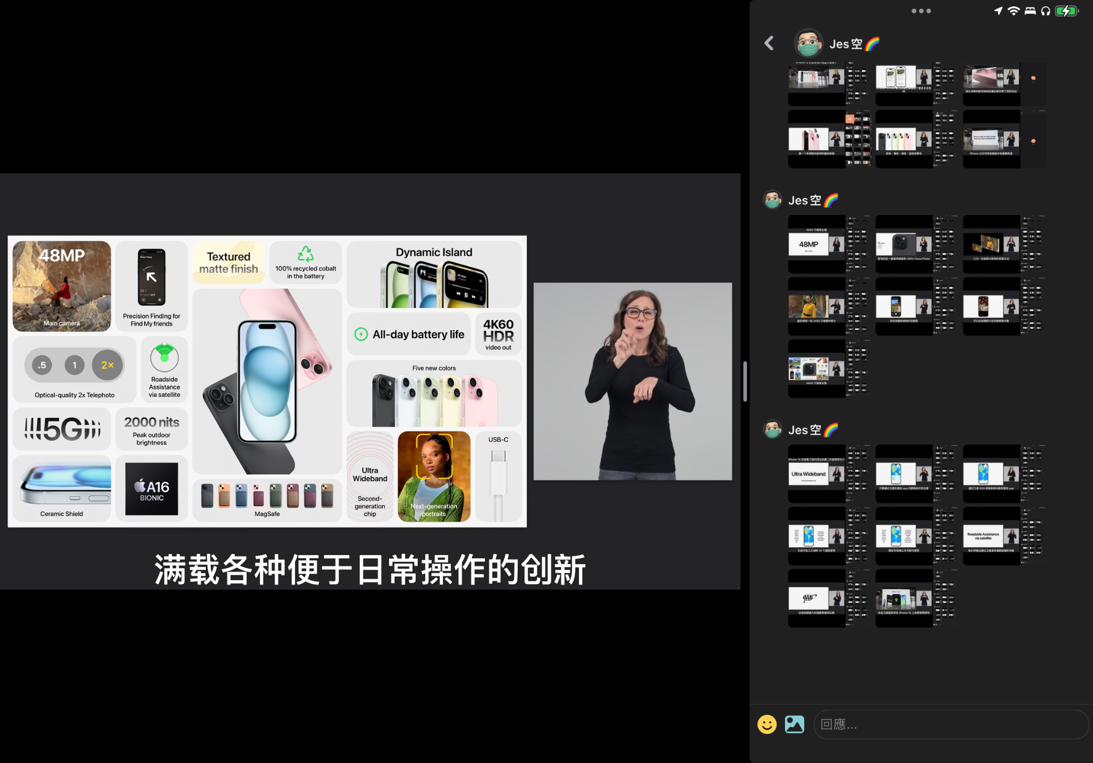Tap the bed Sleep Focus icon in the status bar

1030,11
